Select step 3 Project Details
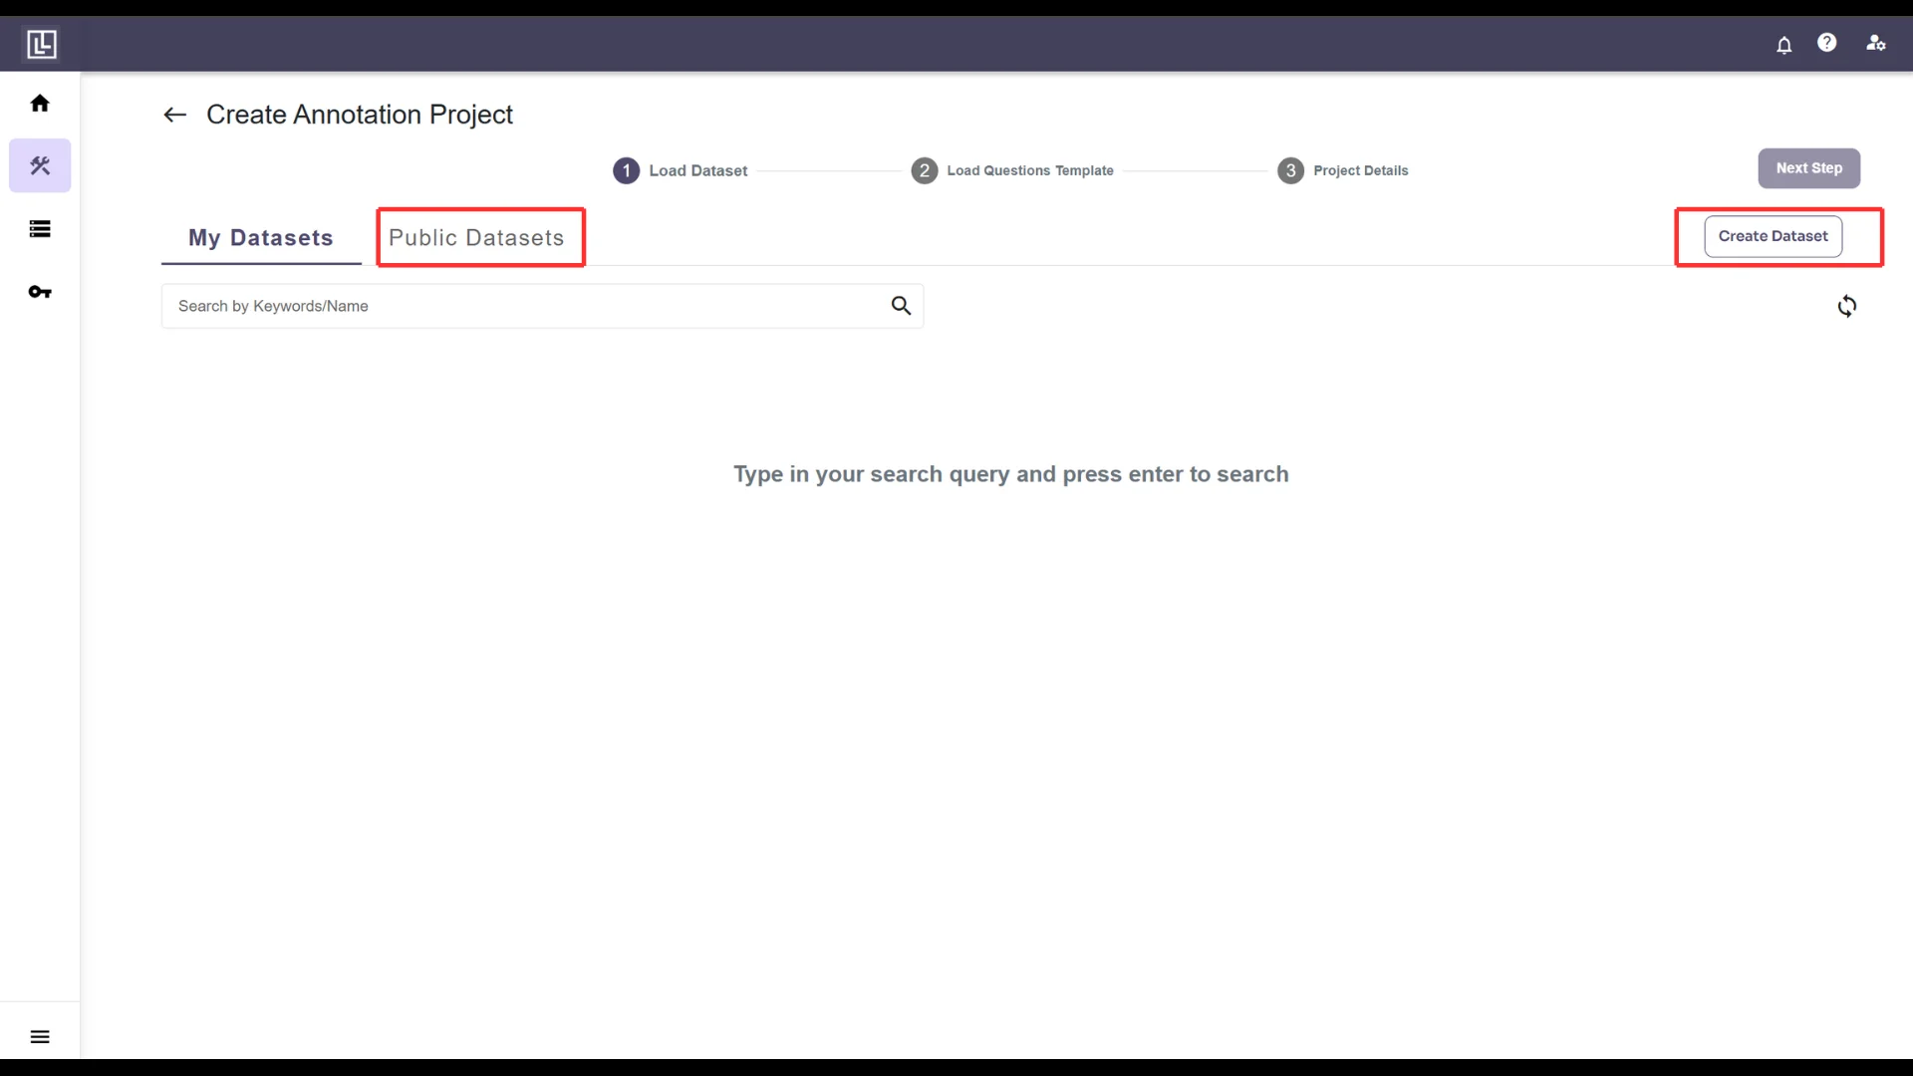Image resolution: width=1913 pixels, height=1076 pixels. [1343, 170]
